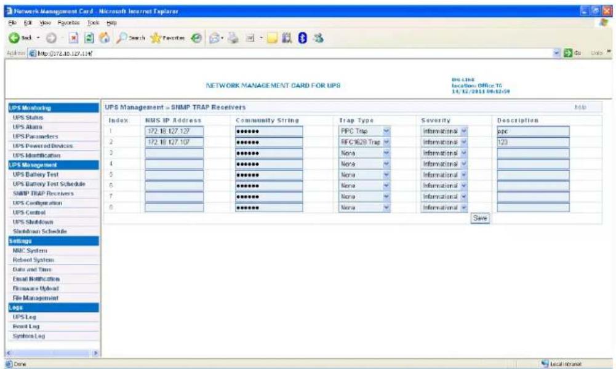Open the Favorites menu
Screen dimensions: 616x369
pos(68,23)
